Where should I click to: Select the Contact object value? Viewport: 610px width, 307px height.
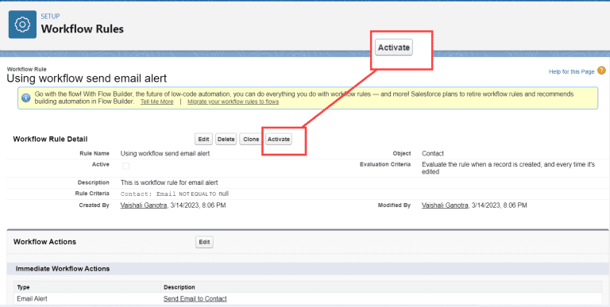433,154
